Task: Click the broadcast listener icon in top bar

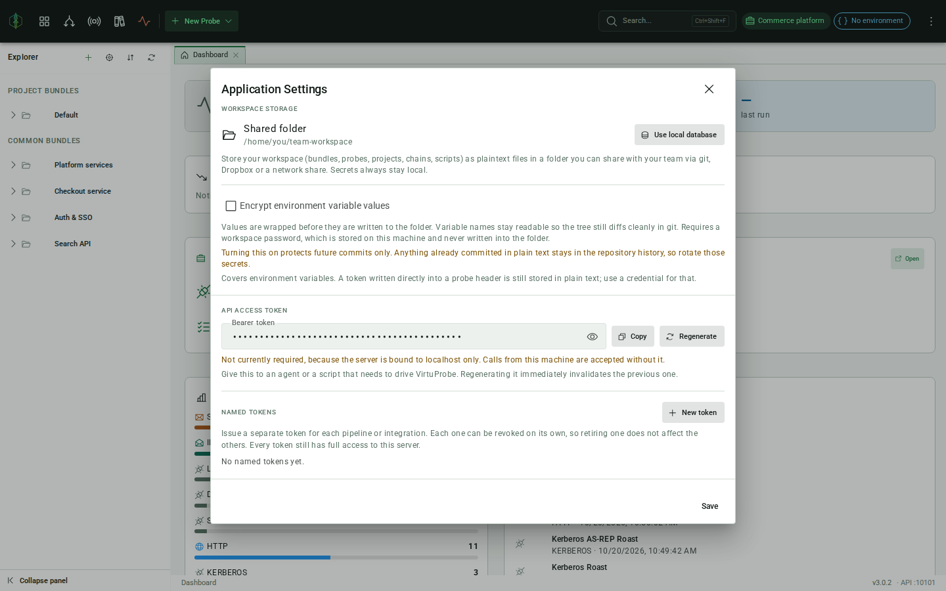Action: [94, 21]
